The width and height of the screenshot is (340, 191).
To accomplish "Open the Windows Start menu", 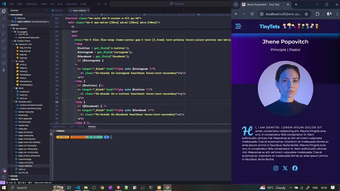I will 3,188.
